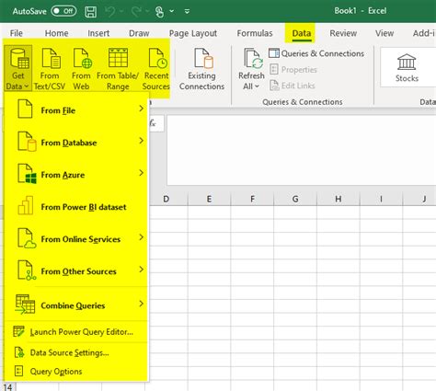
Task: Open the Redo history dropdown arrow
Action: [x=147, y=12]
